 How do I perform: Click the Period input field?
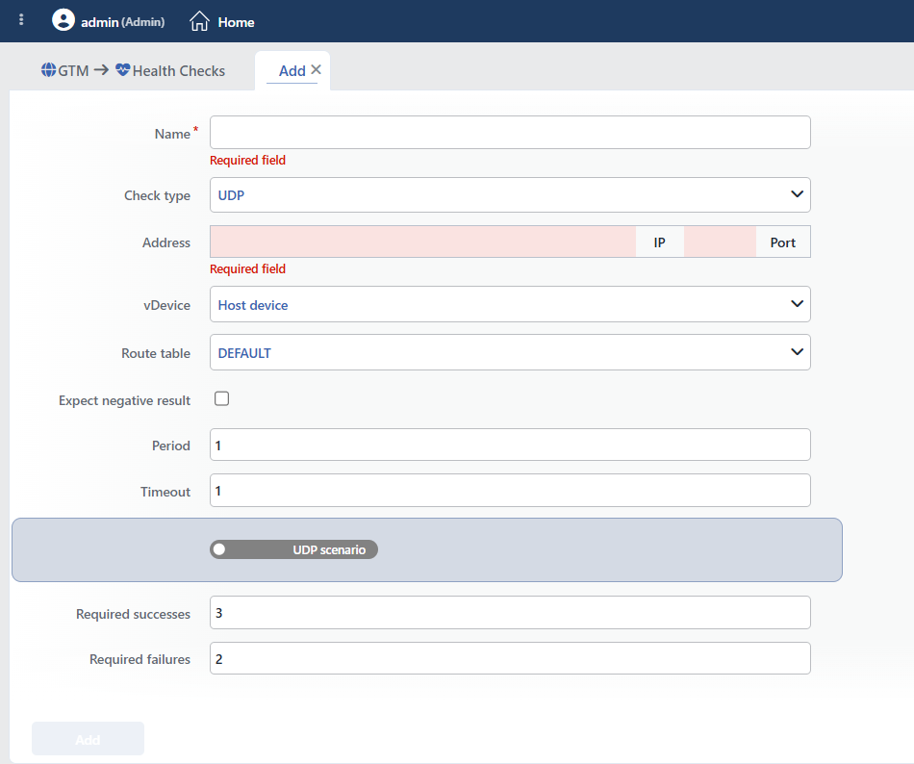pos(510,445)
